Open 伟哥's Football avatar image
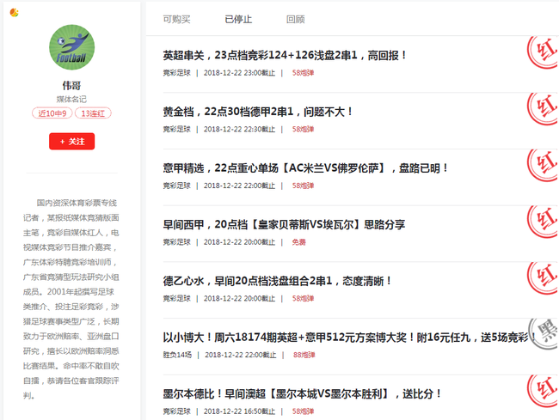559x420 pixels. pos(71,47)
